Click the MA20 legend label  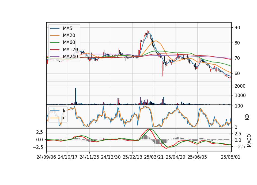69,35
